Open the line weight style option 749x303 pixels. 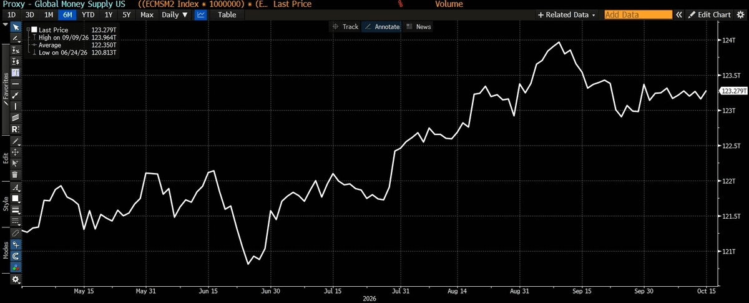[16, 209]
